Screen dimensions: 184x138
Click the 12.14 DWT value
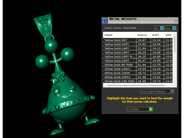(156, 40)
